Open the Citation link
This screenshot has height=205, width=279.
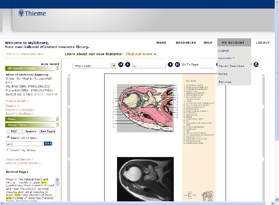[x=12, y=106]
